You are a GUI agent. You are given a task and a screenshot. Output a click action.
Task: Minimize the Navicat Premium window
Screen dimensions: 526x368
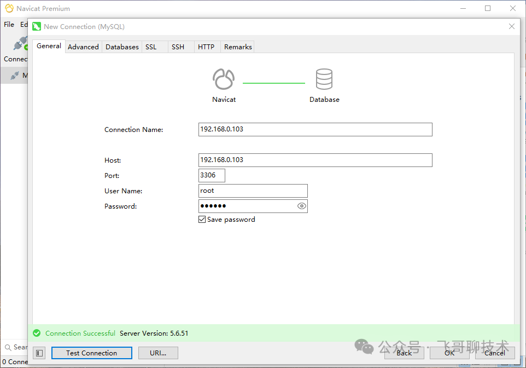463,8
